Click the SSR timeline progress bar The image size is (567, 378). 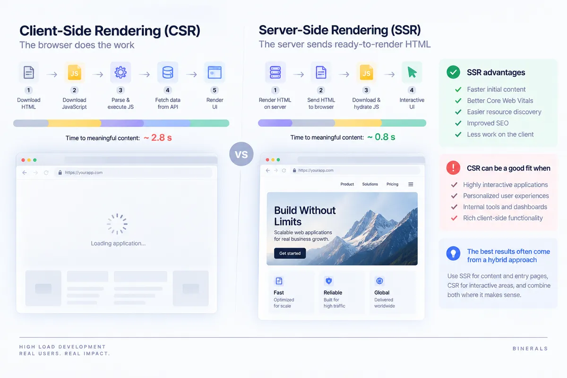pyautogui.click(x=342, y=123)
